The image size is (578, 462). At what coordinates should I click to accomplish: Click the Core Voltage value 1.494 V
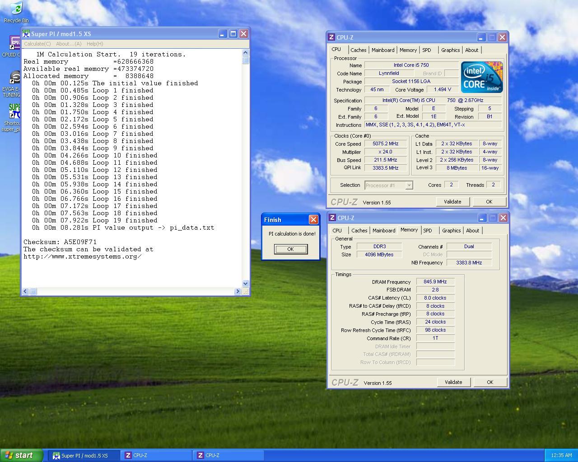tap(443, 89)
